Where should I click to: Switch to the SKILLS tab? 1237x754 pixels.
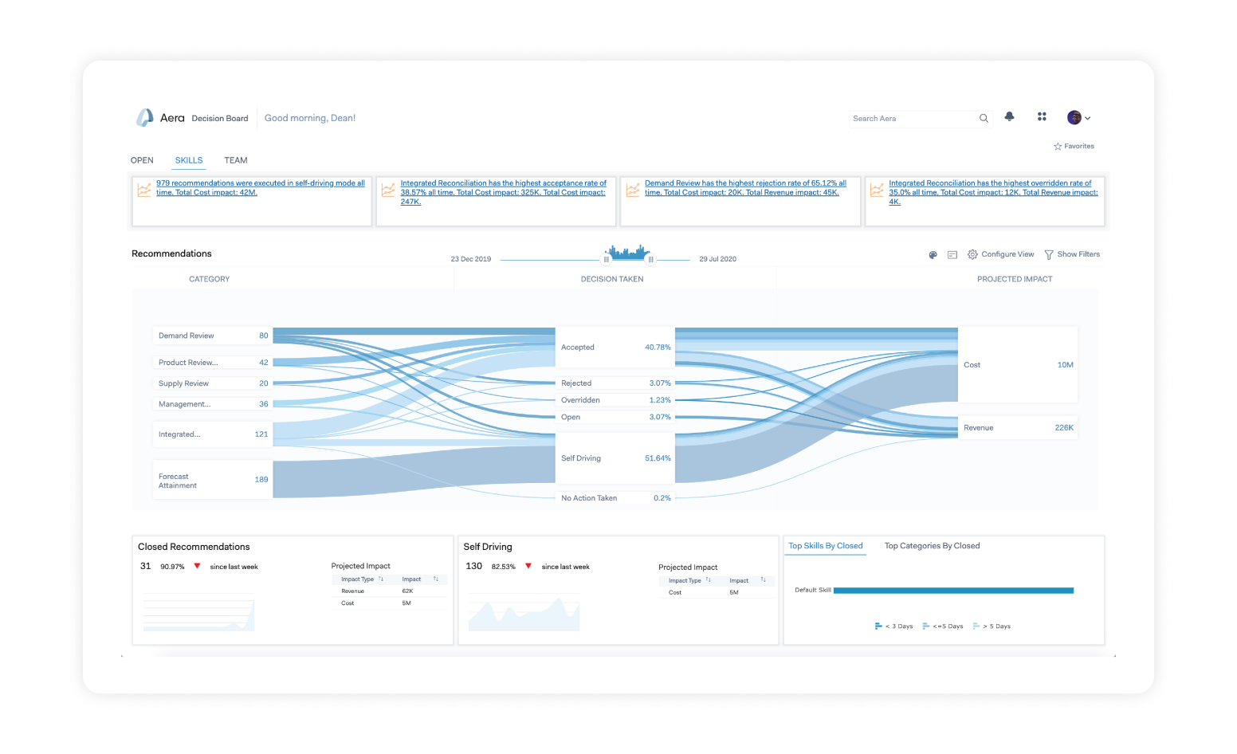pos(189,160)
